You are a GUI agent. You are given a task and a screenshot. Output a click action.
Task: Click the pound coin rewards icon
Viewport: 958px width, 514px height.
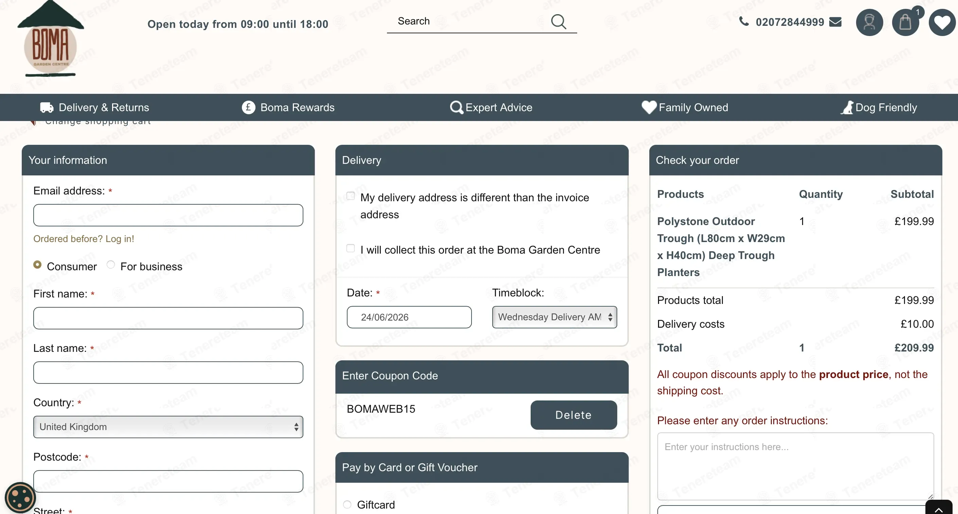pos(248,107)
